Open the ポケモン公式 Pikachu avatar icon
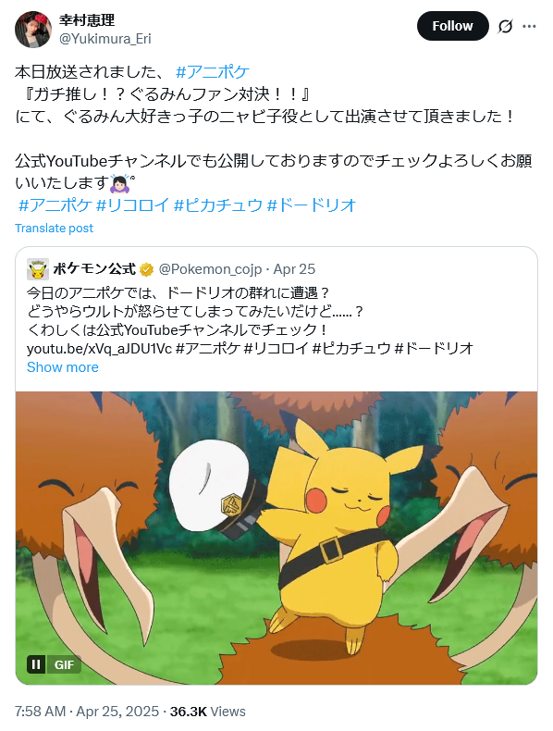Screen dimensions: 553x731 [38, 269]
